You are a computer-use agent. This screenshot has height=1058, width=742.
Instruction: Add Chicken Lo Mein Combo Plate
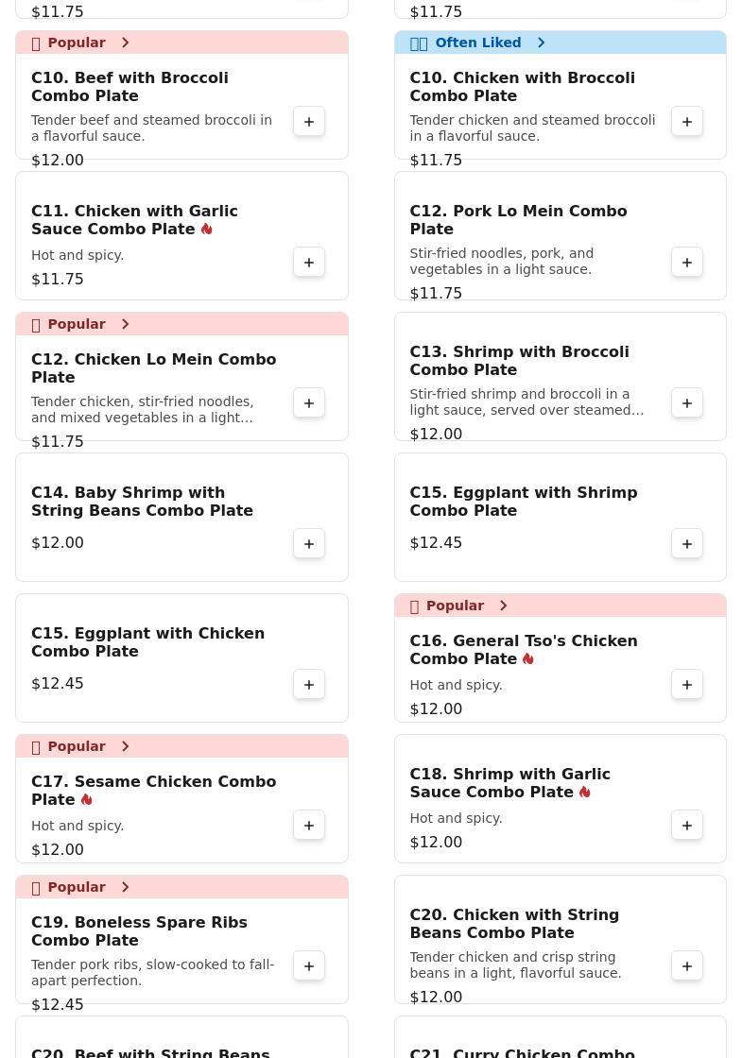(309, 403)
